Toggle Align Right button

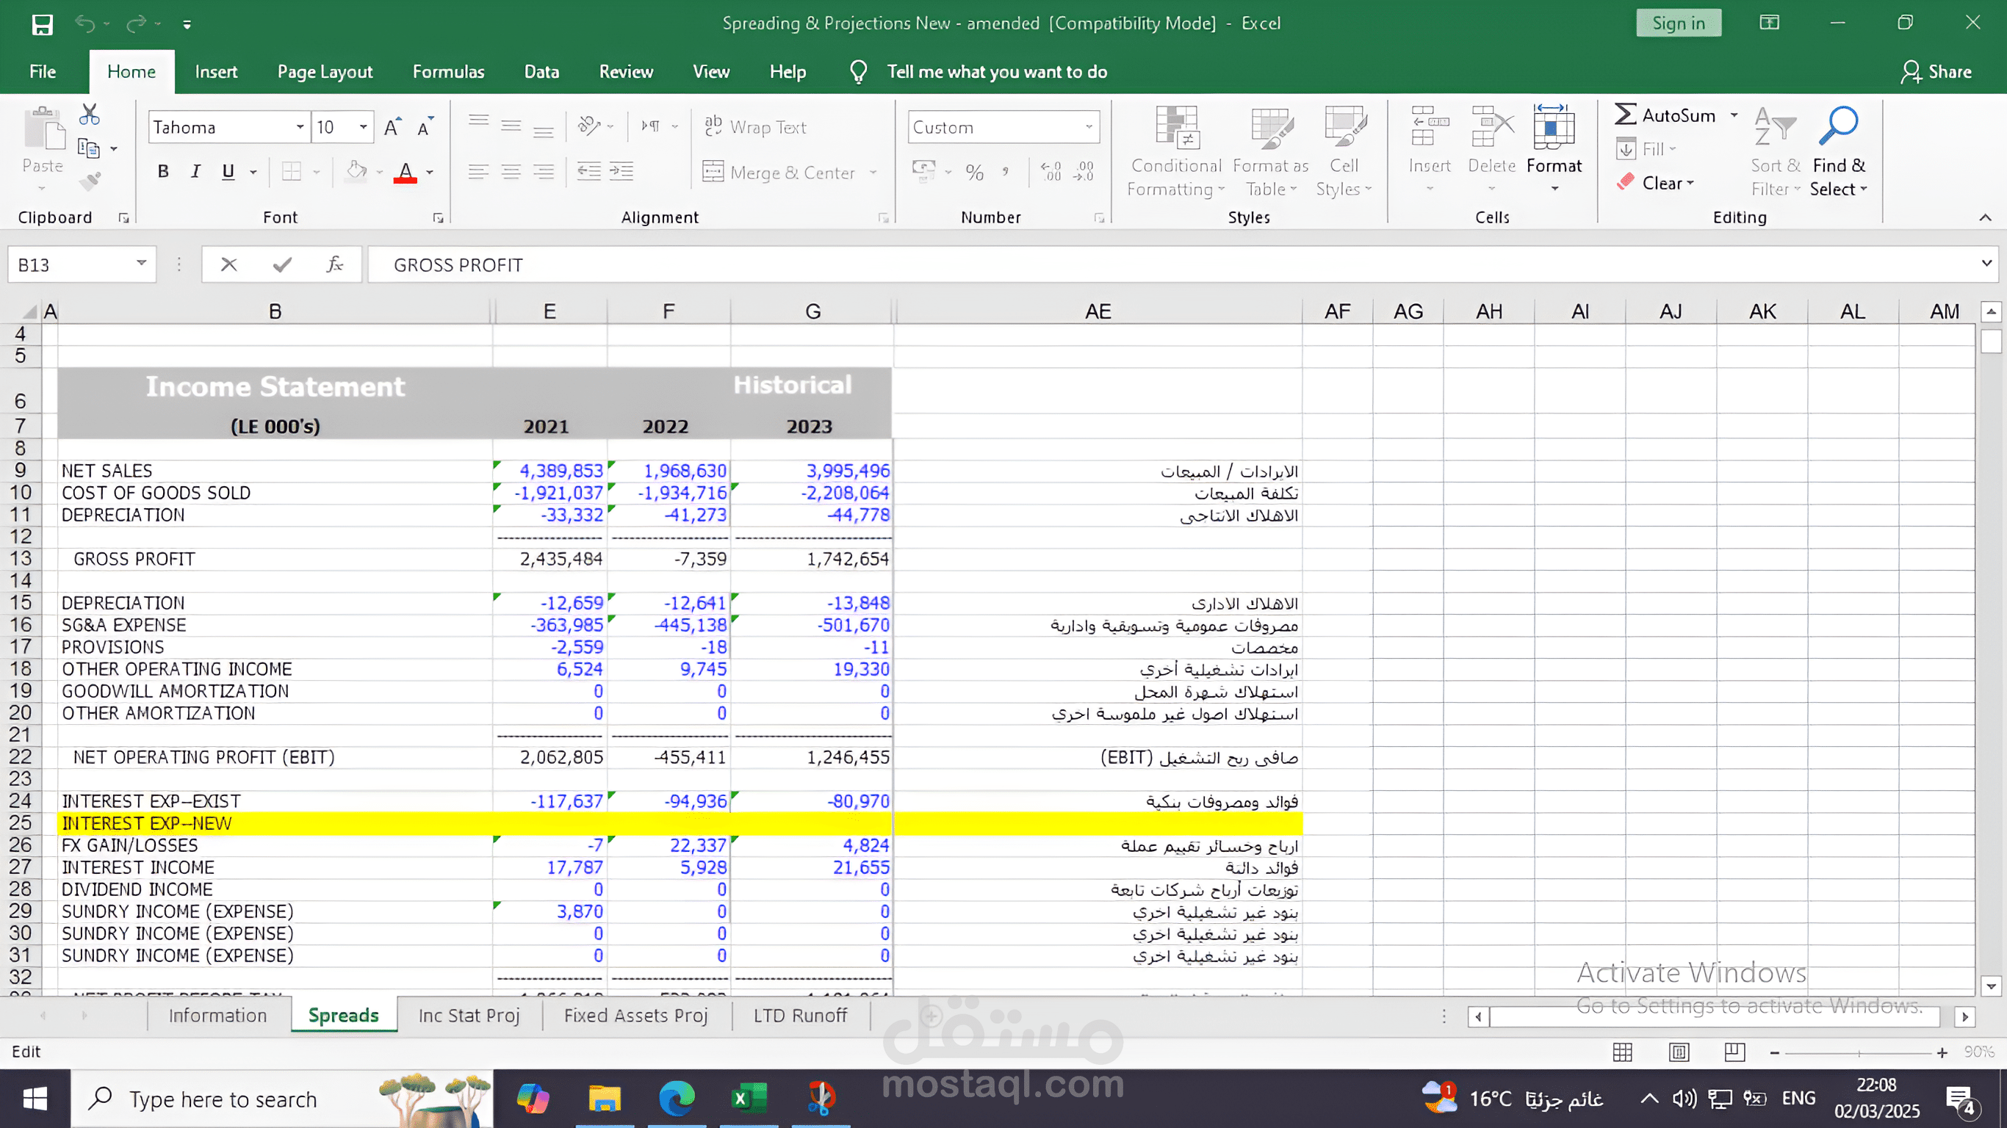click(544, 171)
